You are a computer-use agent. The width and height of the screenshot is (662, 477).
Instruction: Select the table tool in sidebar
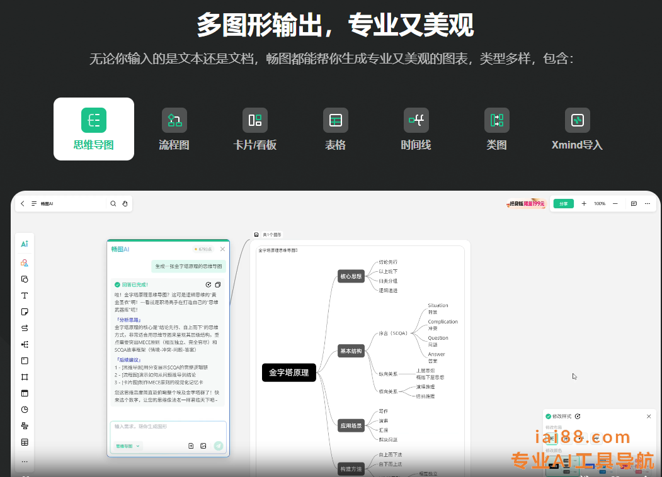pyautogui.click(x=25, y=442)
